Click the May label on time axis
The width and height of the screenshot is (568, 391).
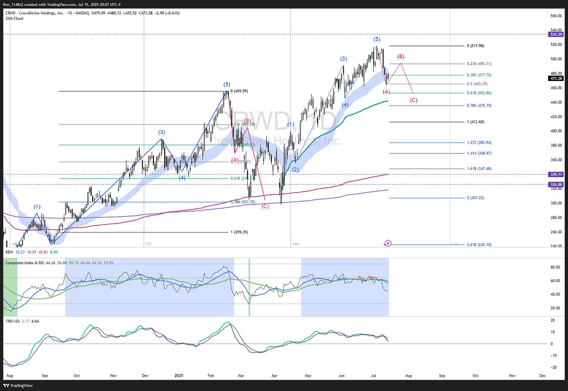[308, 376]
